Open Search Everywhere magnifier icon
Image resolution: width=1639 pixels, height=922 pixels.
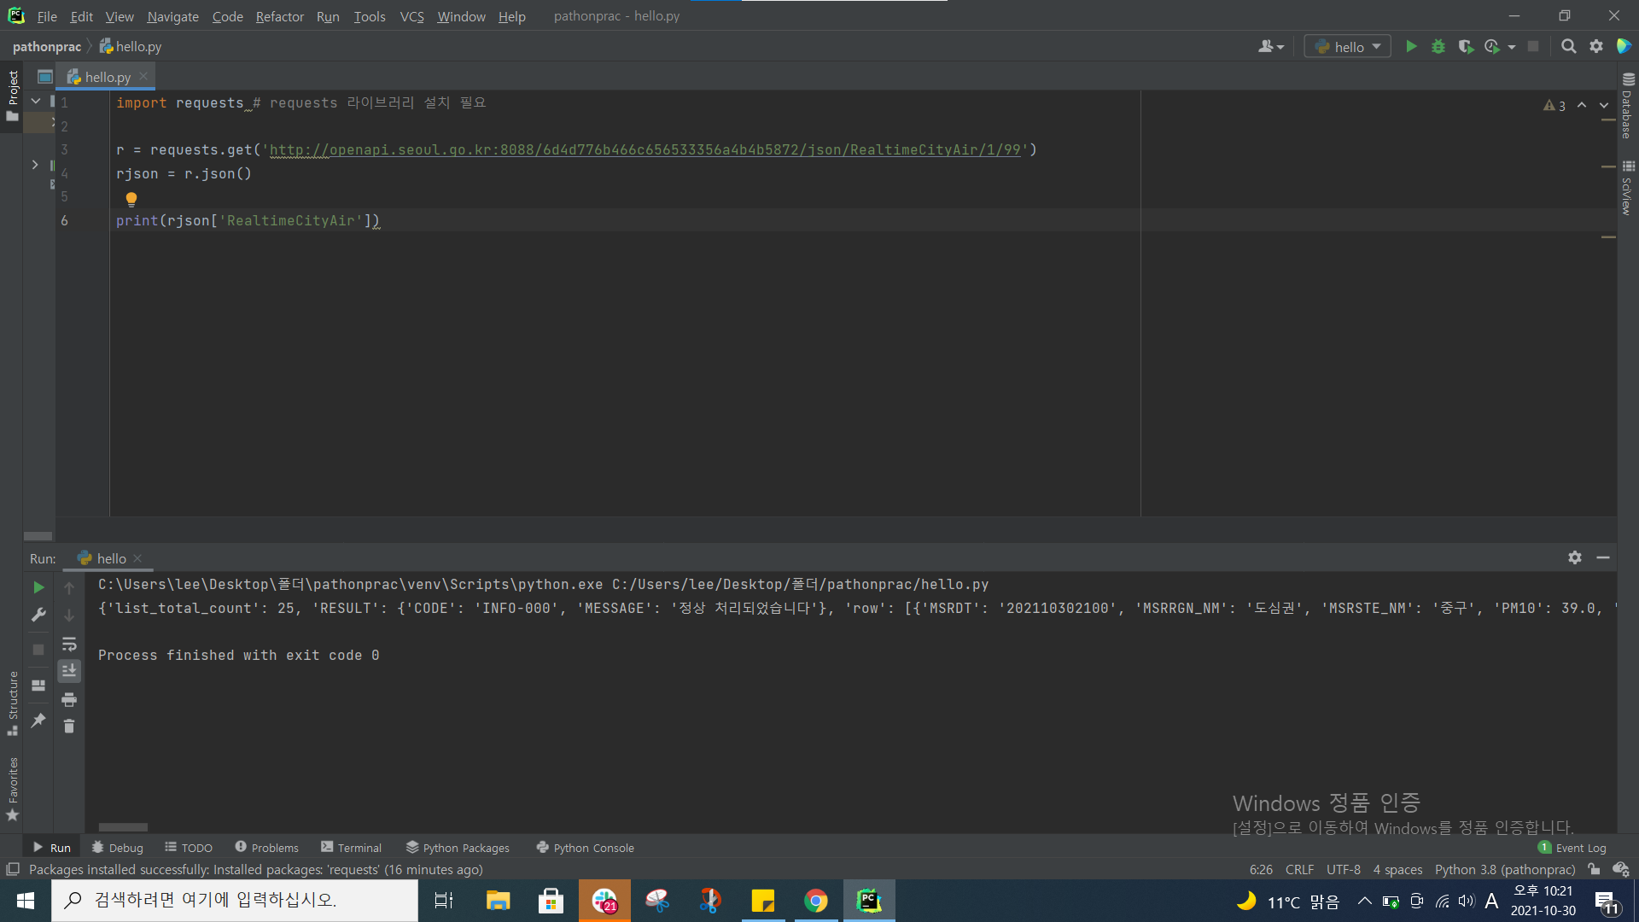(1568, 47)
